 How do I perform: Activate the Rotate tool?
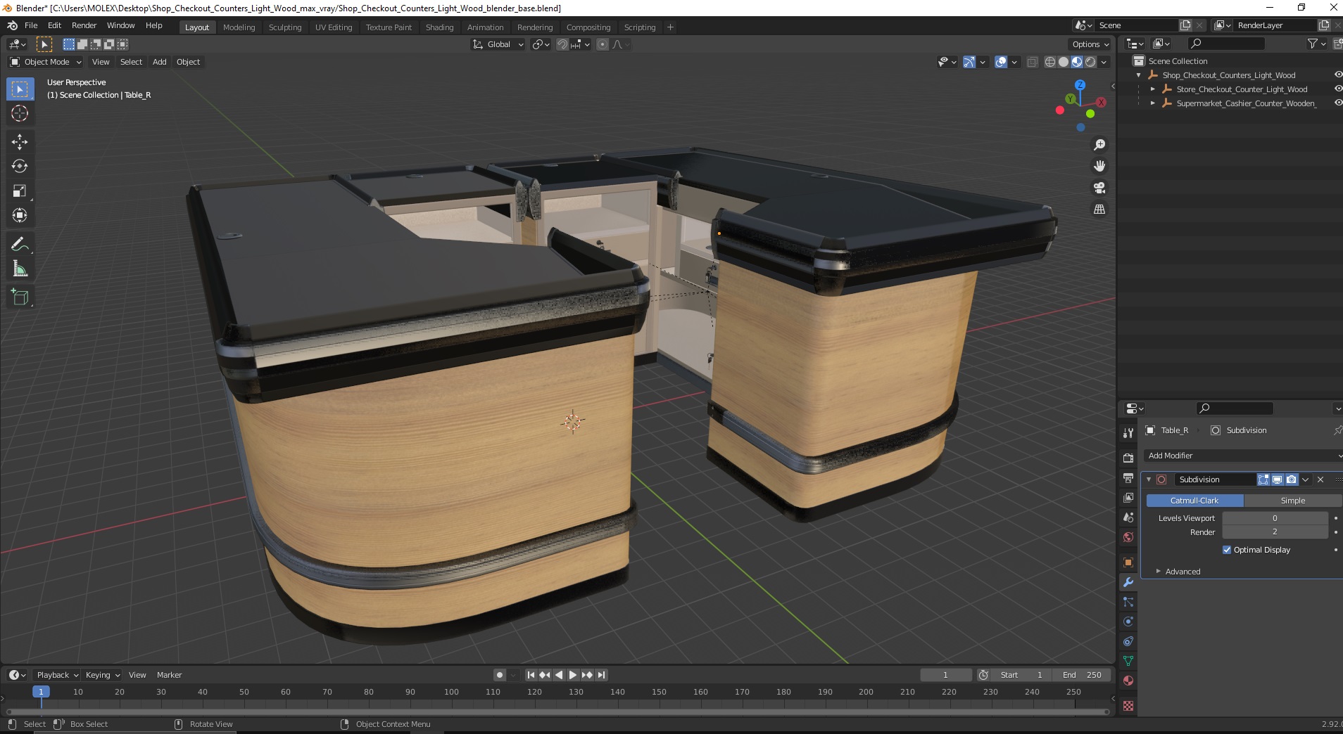(x=20, y=167)
